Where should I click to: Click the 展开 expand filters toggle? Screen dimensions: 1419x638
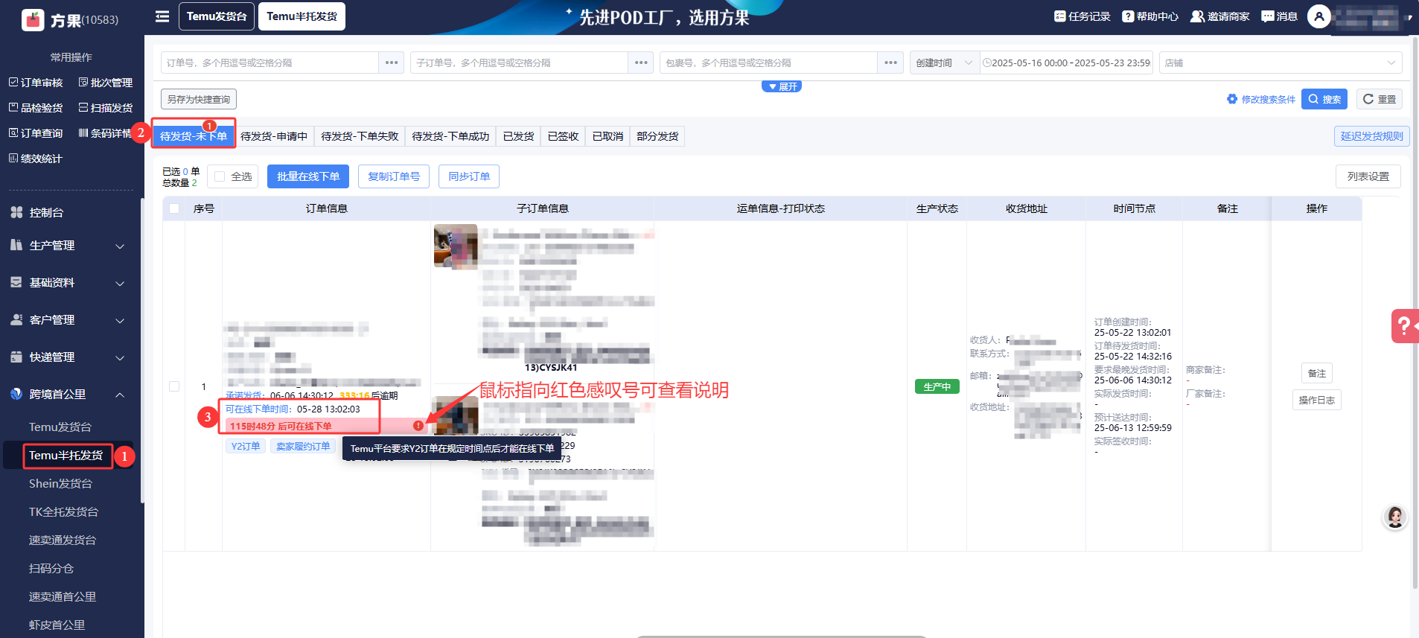tap(782, 86)
